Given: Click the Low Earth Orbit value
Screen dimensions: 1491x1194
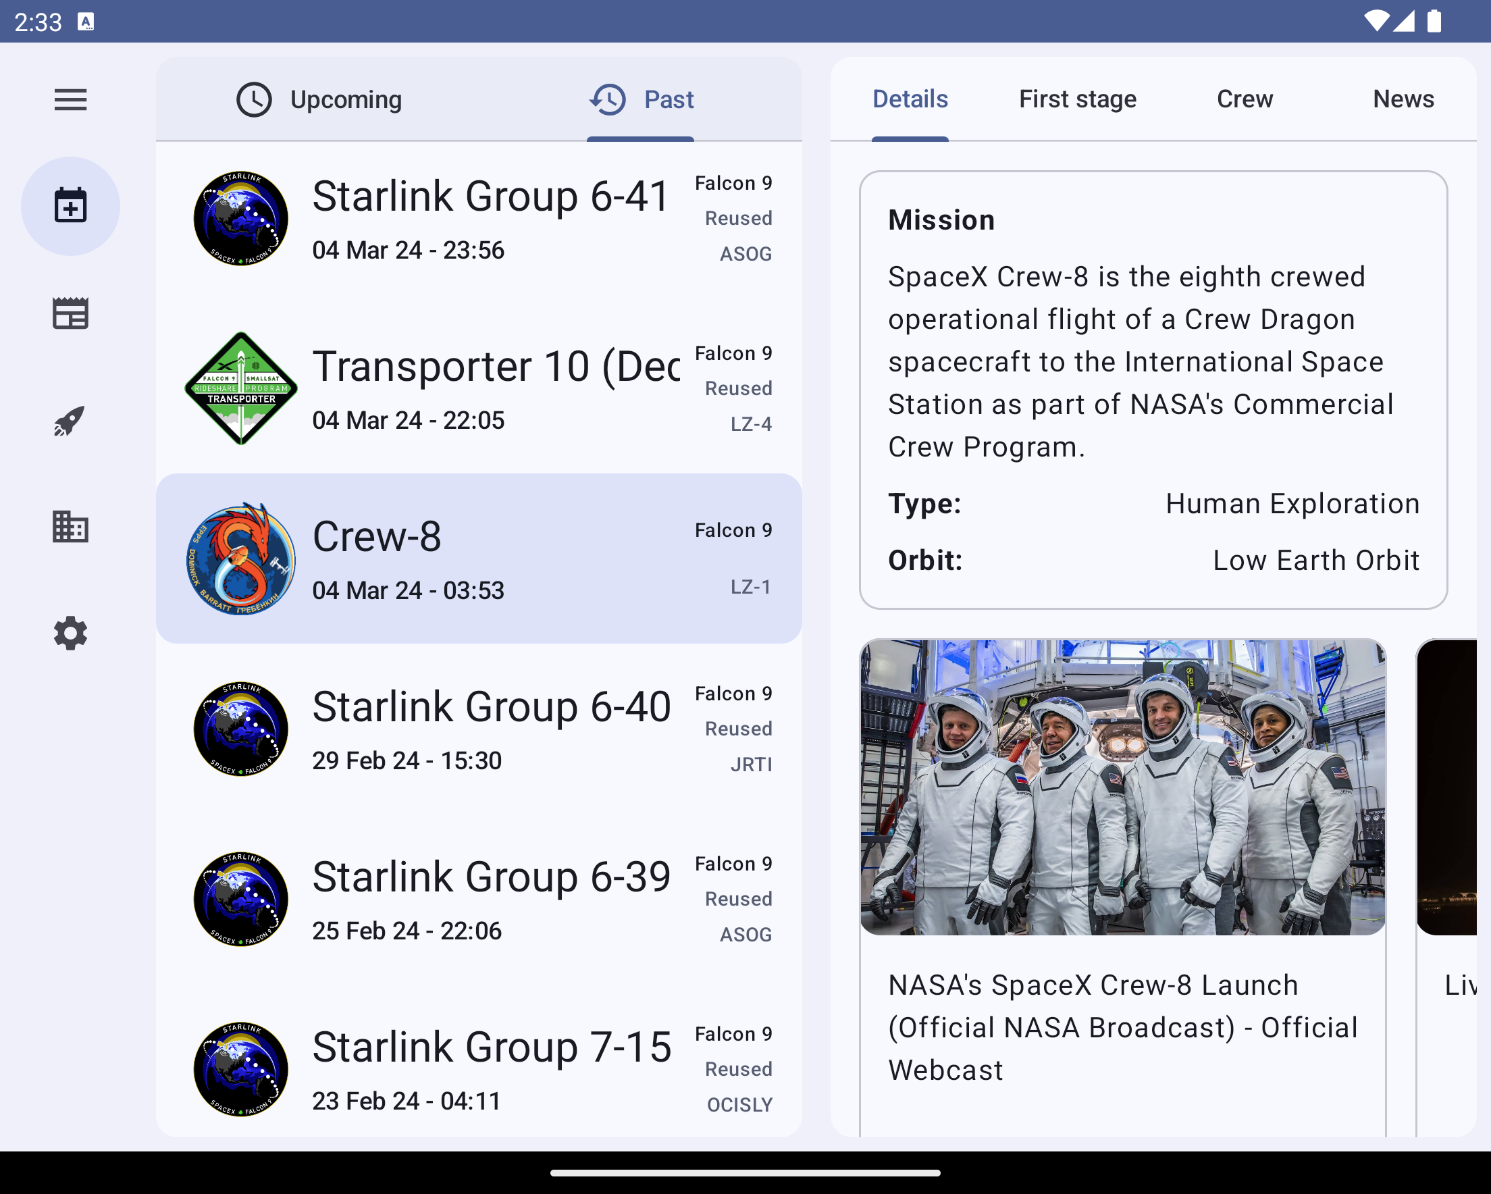Looking at the screenshot, I should pos(1316,561).
